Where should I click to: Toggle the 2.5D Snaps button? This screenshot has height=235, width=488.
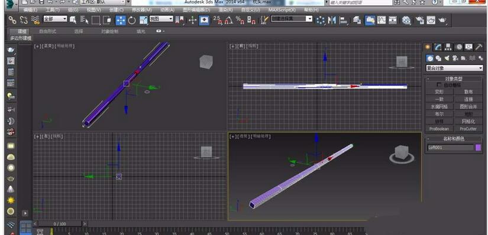218,21
